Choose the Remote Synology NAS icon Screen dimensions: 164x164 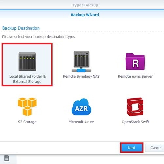click(81, 62)
